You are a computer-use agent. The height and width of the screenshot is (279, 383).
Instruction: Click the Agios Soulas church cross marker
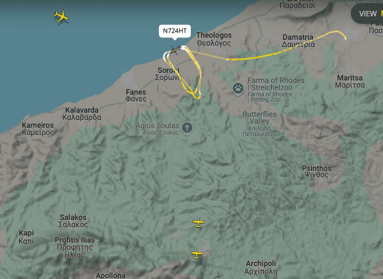point(187,128)
